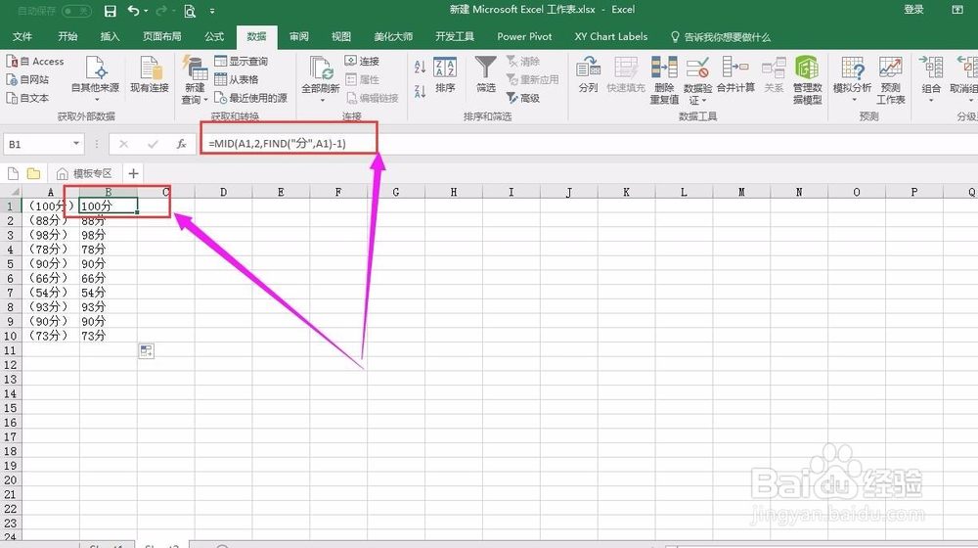Click 最近使用的源 button
Screen dimensions: 978x548
(x=250, y=98)
